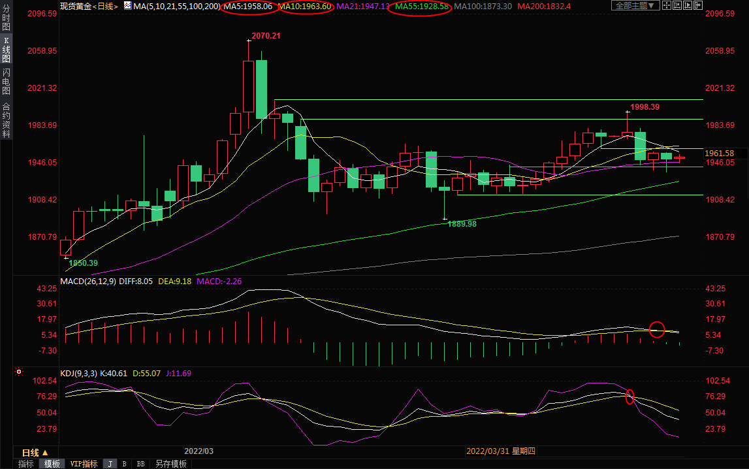Toggle the J template button
The image size is (749, 469).
(110, 464)
